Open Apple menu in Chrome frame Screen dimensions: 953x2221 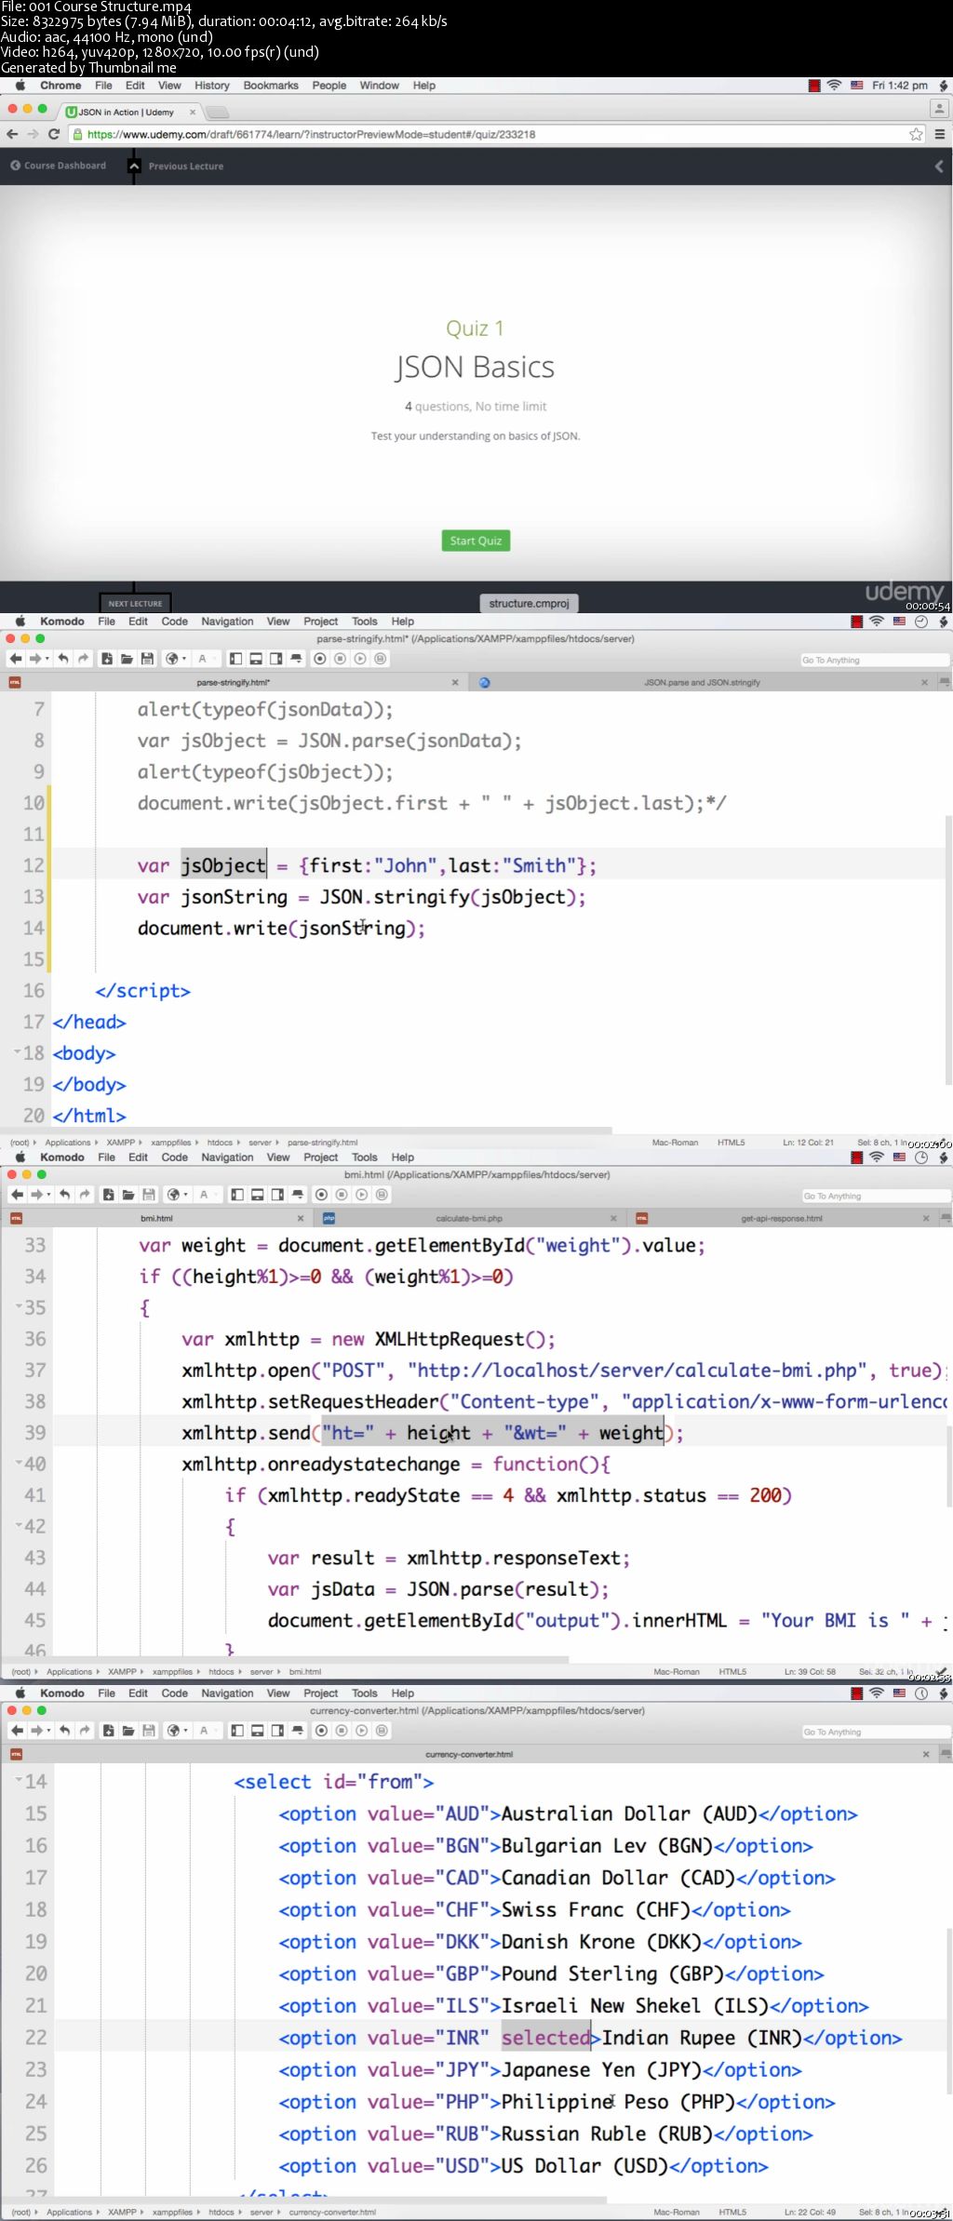[20, 86]
